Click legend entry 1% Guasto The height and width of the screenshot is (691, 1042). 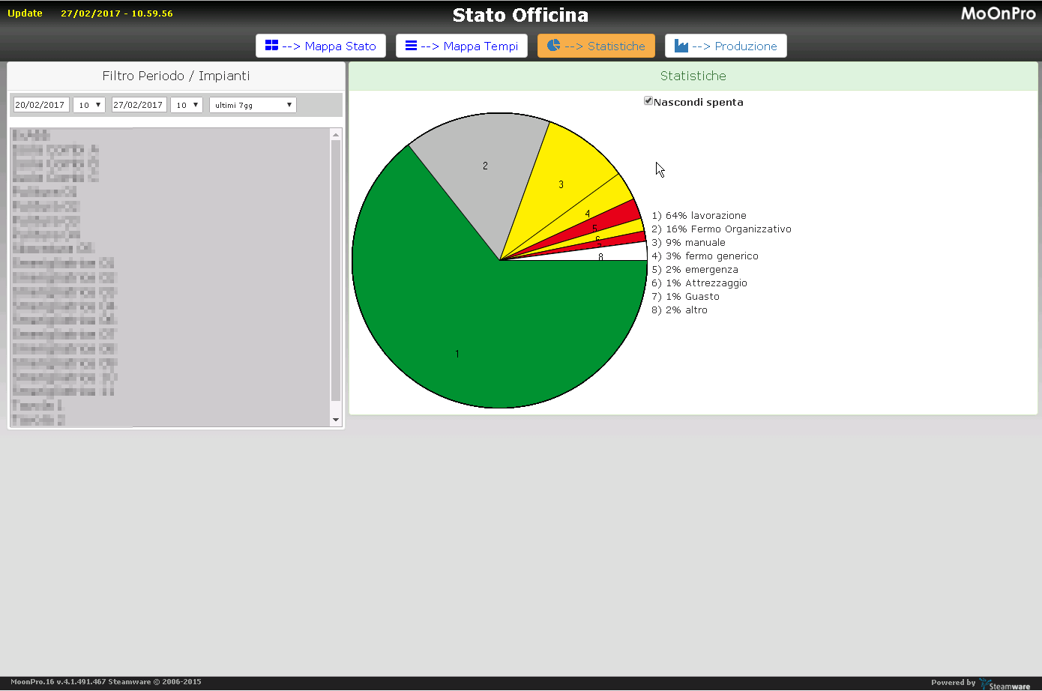coord(685,297)
